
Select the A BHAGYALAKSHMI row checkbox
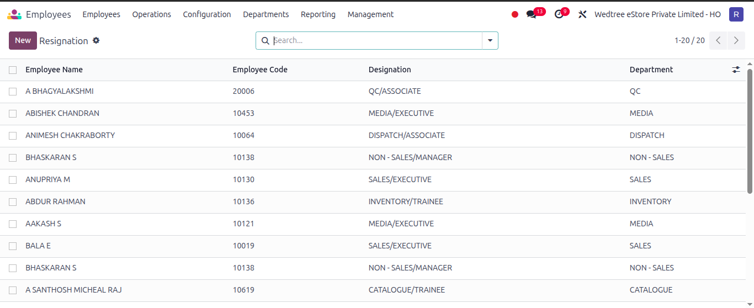click(13, 92)
